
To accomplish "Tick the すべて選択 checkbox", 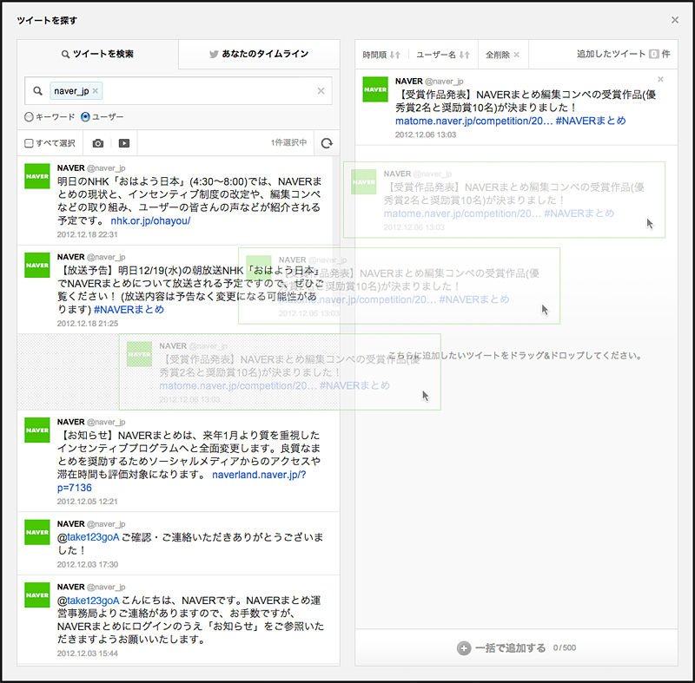I will [x=29, y=143].
